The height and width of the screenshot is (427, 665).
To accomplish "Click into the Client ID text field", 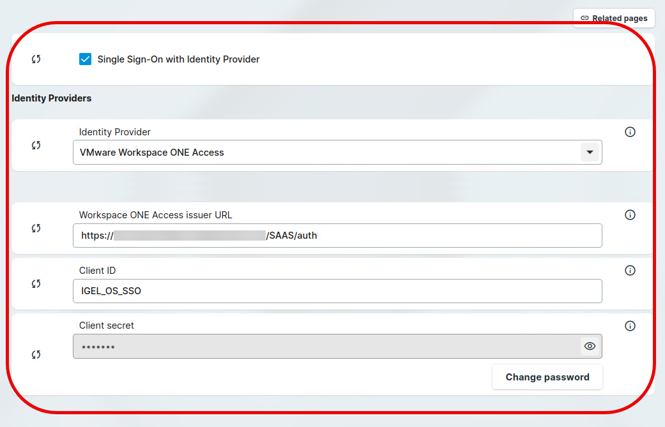I will [x=337, y=291].
